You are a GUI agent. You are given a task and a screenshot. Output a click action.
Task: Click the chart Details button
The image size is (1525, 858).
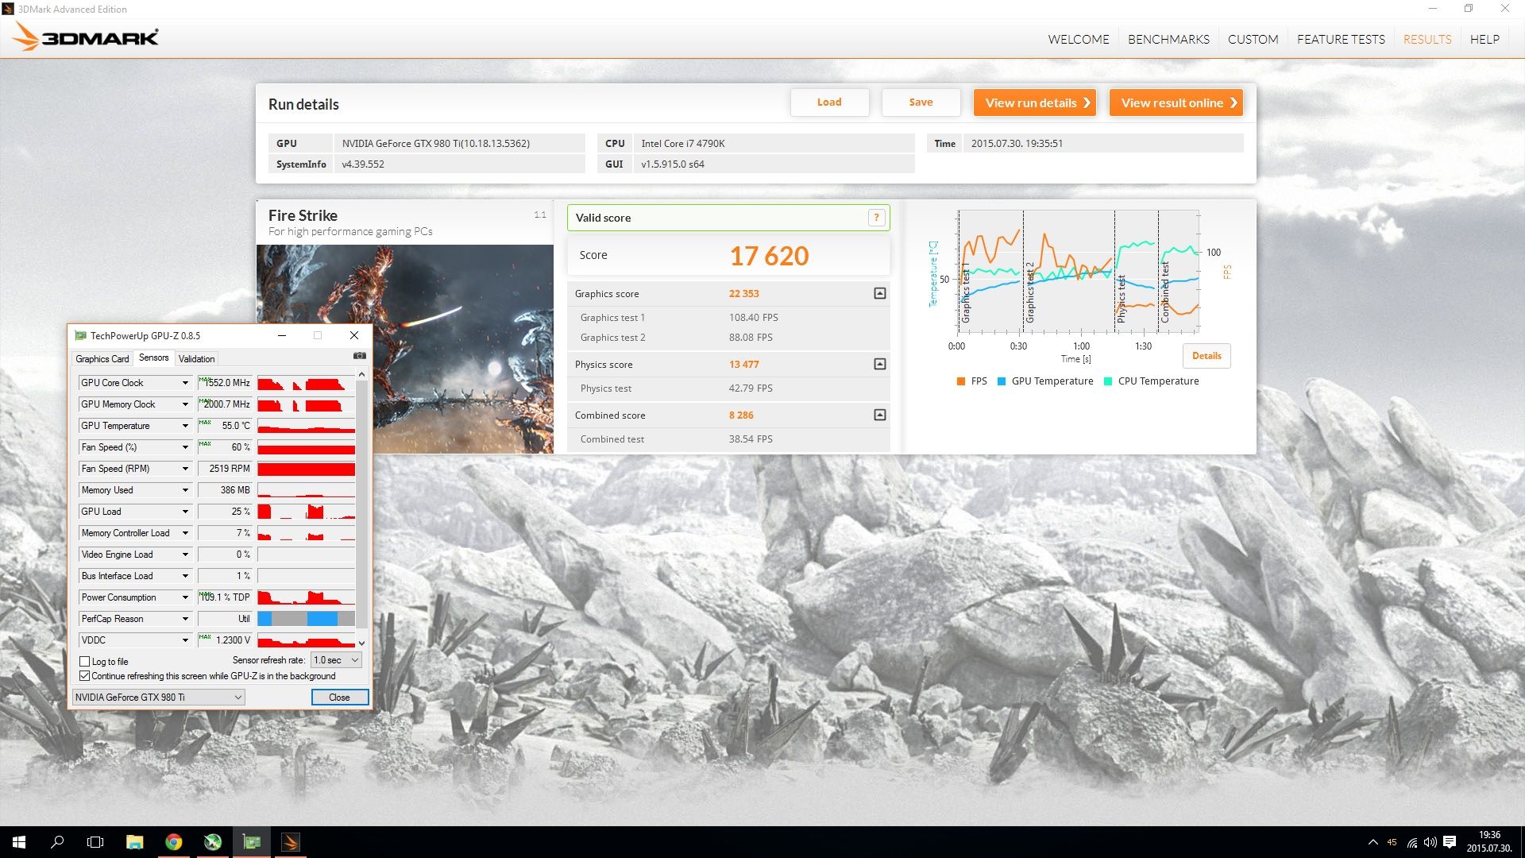tap(1206, 356)
